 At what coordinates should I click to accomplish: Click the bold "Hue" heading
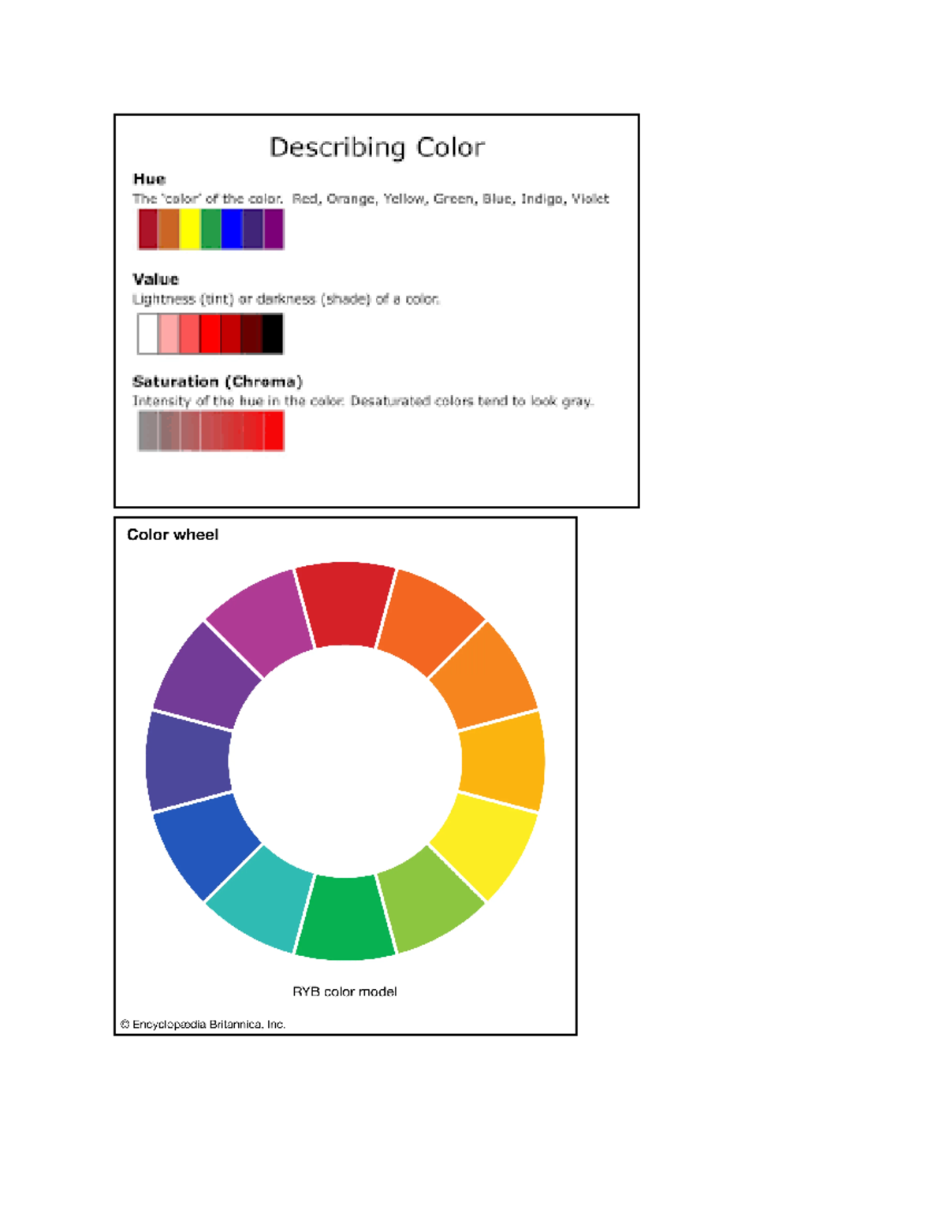[x=149, y=179]
